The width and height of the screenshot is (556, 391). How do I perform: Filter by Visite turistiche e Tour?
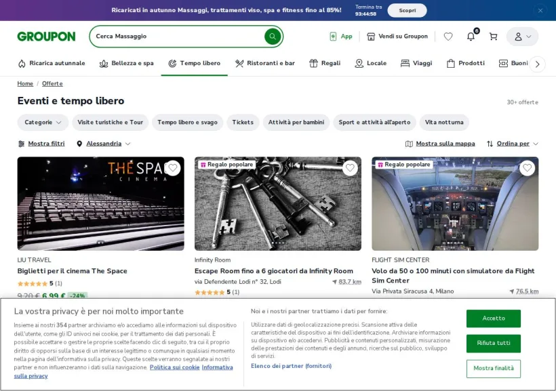point(111,122)
